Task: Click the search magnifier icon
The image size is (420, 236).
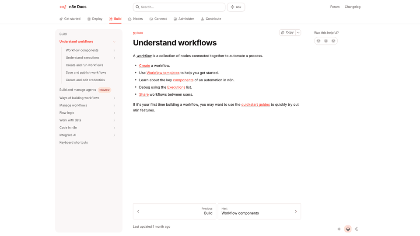Action: tap(137, 7)
